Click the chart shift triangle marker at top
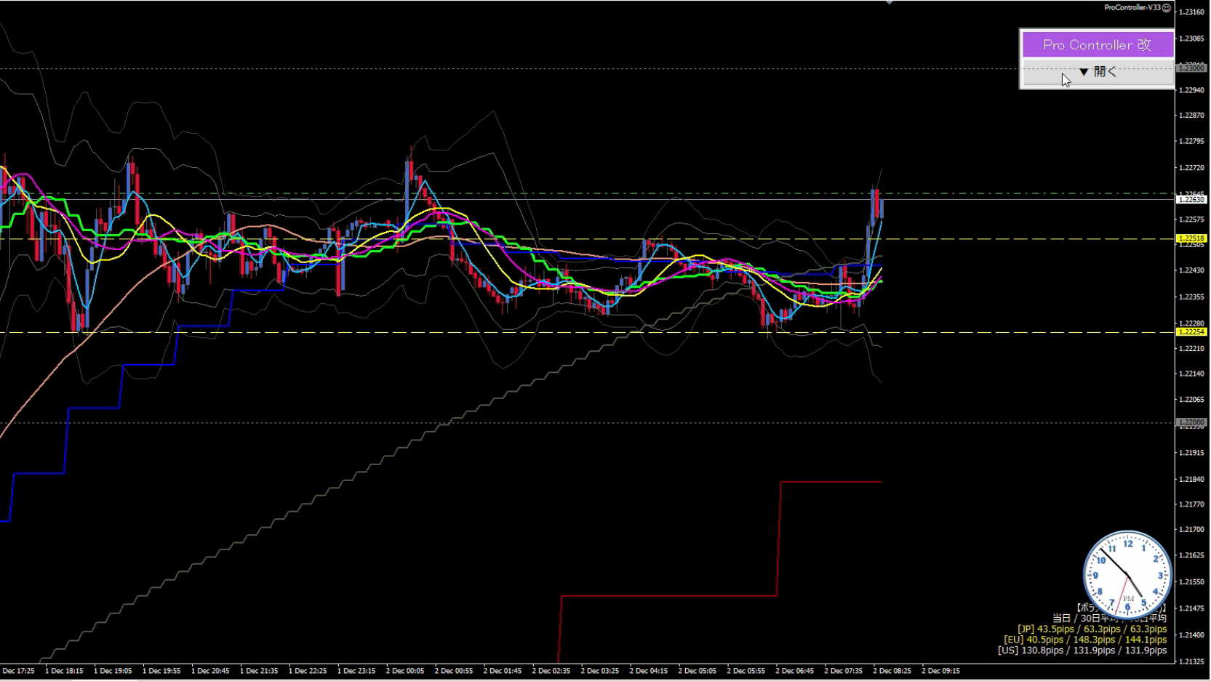1211x681 pixels. pyautogui.click(x=889, y=2)
